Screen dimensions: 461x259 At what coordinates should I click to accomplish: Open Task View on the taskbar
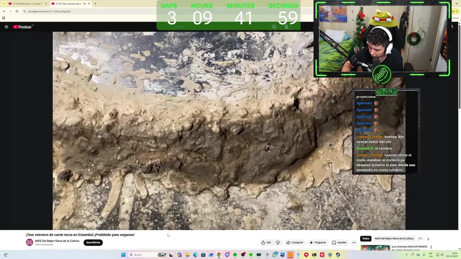[171, 255]
